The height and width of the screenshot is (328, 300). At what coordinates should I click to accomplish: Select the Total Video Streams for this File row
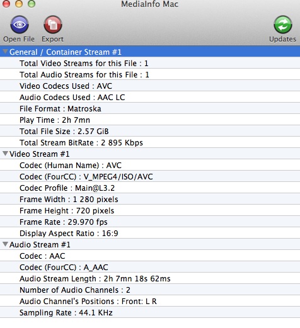click(x=150, y=63)
